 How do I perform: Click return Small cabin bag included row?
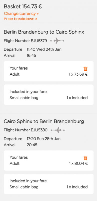point(49,187)
